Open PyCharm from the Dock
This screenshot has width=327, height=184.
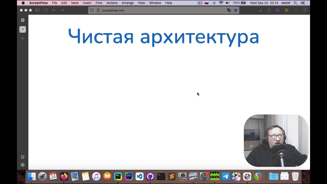click(118, 176)
